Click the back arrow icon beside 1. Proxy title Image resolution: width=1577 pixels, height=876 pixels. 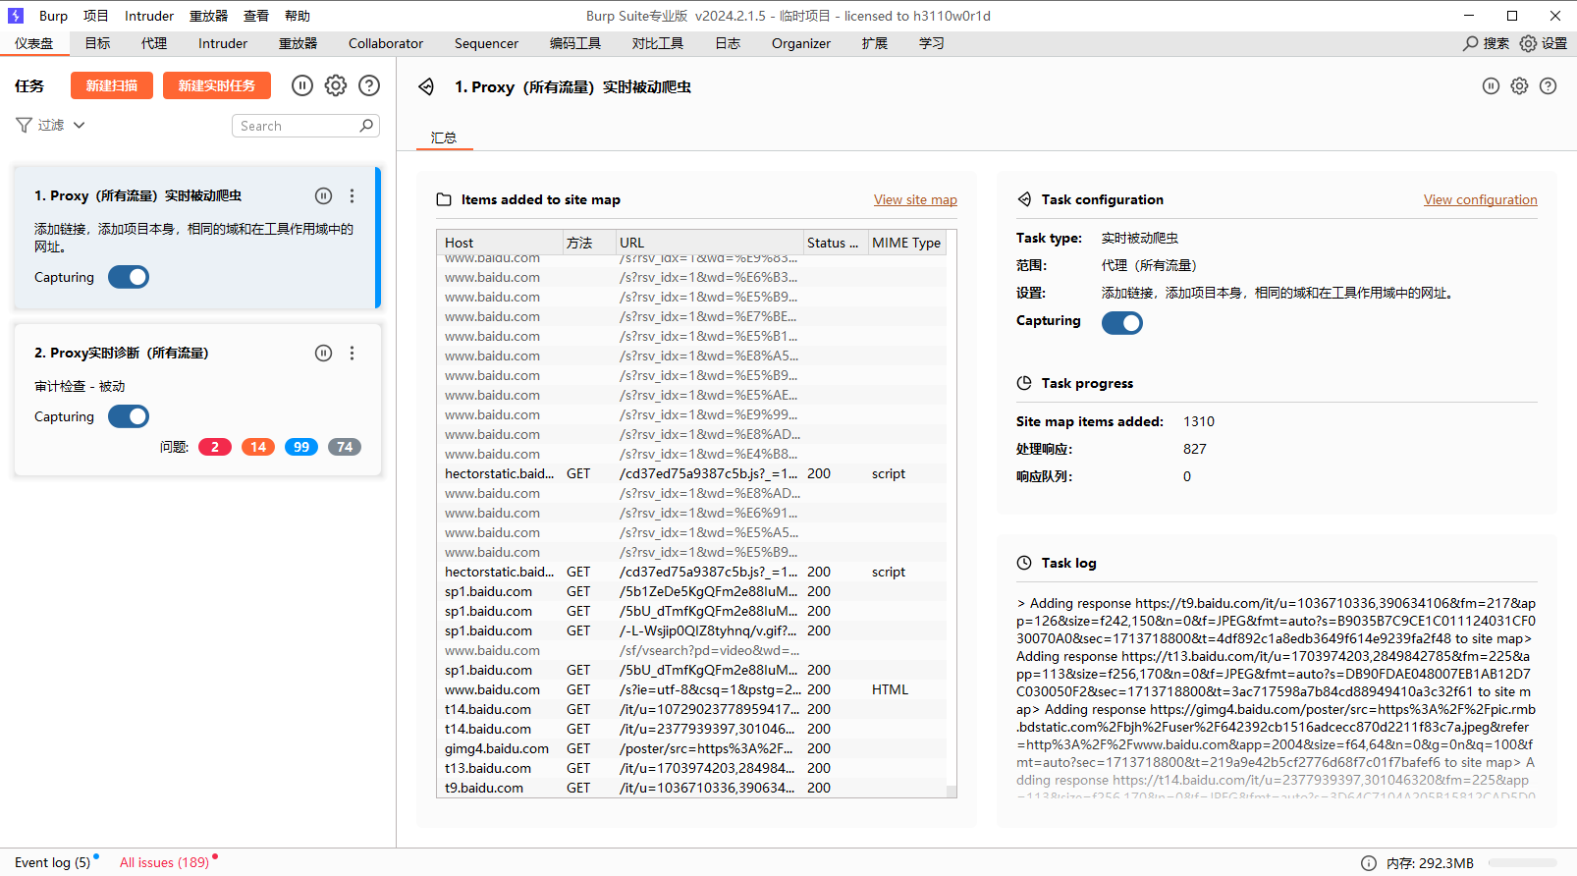(x=426, y=86)
